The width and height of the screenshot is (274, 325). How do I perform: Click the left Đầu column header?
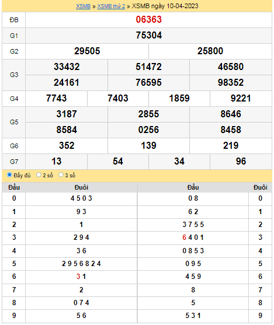pyautogui.click(x=14, y=187)
